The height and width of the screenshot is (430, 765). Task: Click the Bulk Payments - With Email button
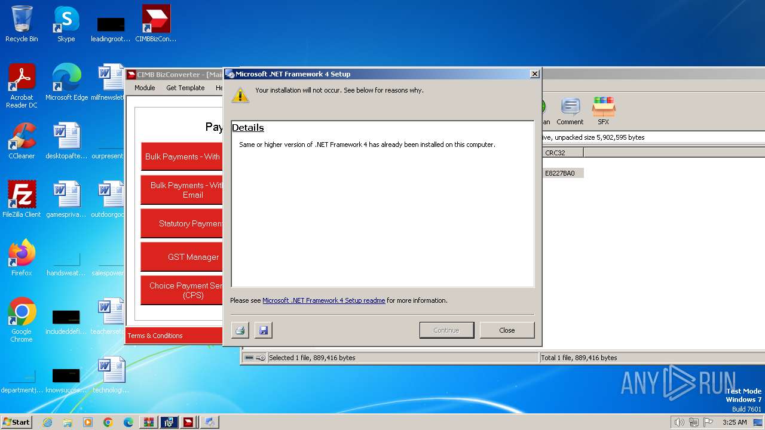click(x=182, y=190)
